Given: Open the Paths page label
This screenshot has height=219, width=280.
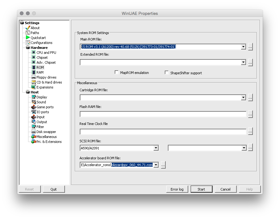Looking at the screenshot, I should coord(35,33).
